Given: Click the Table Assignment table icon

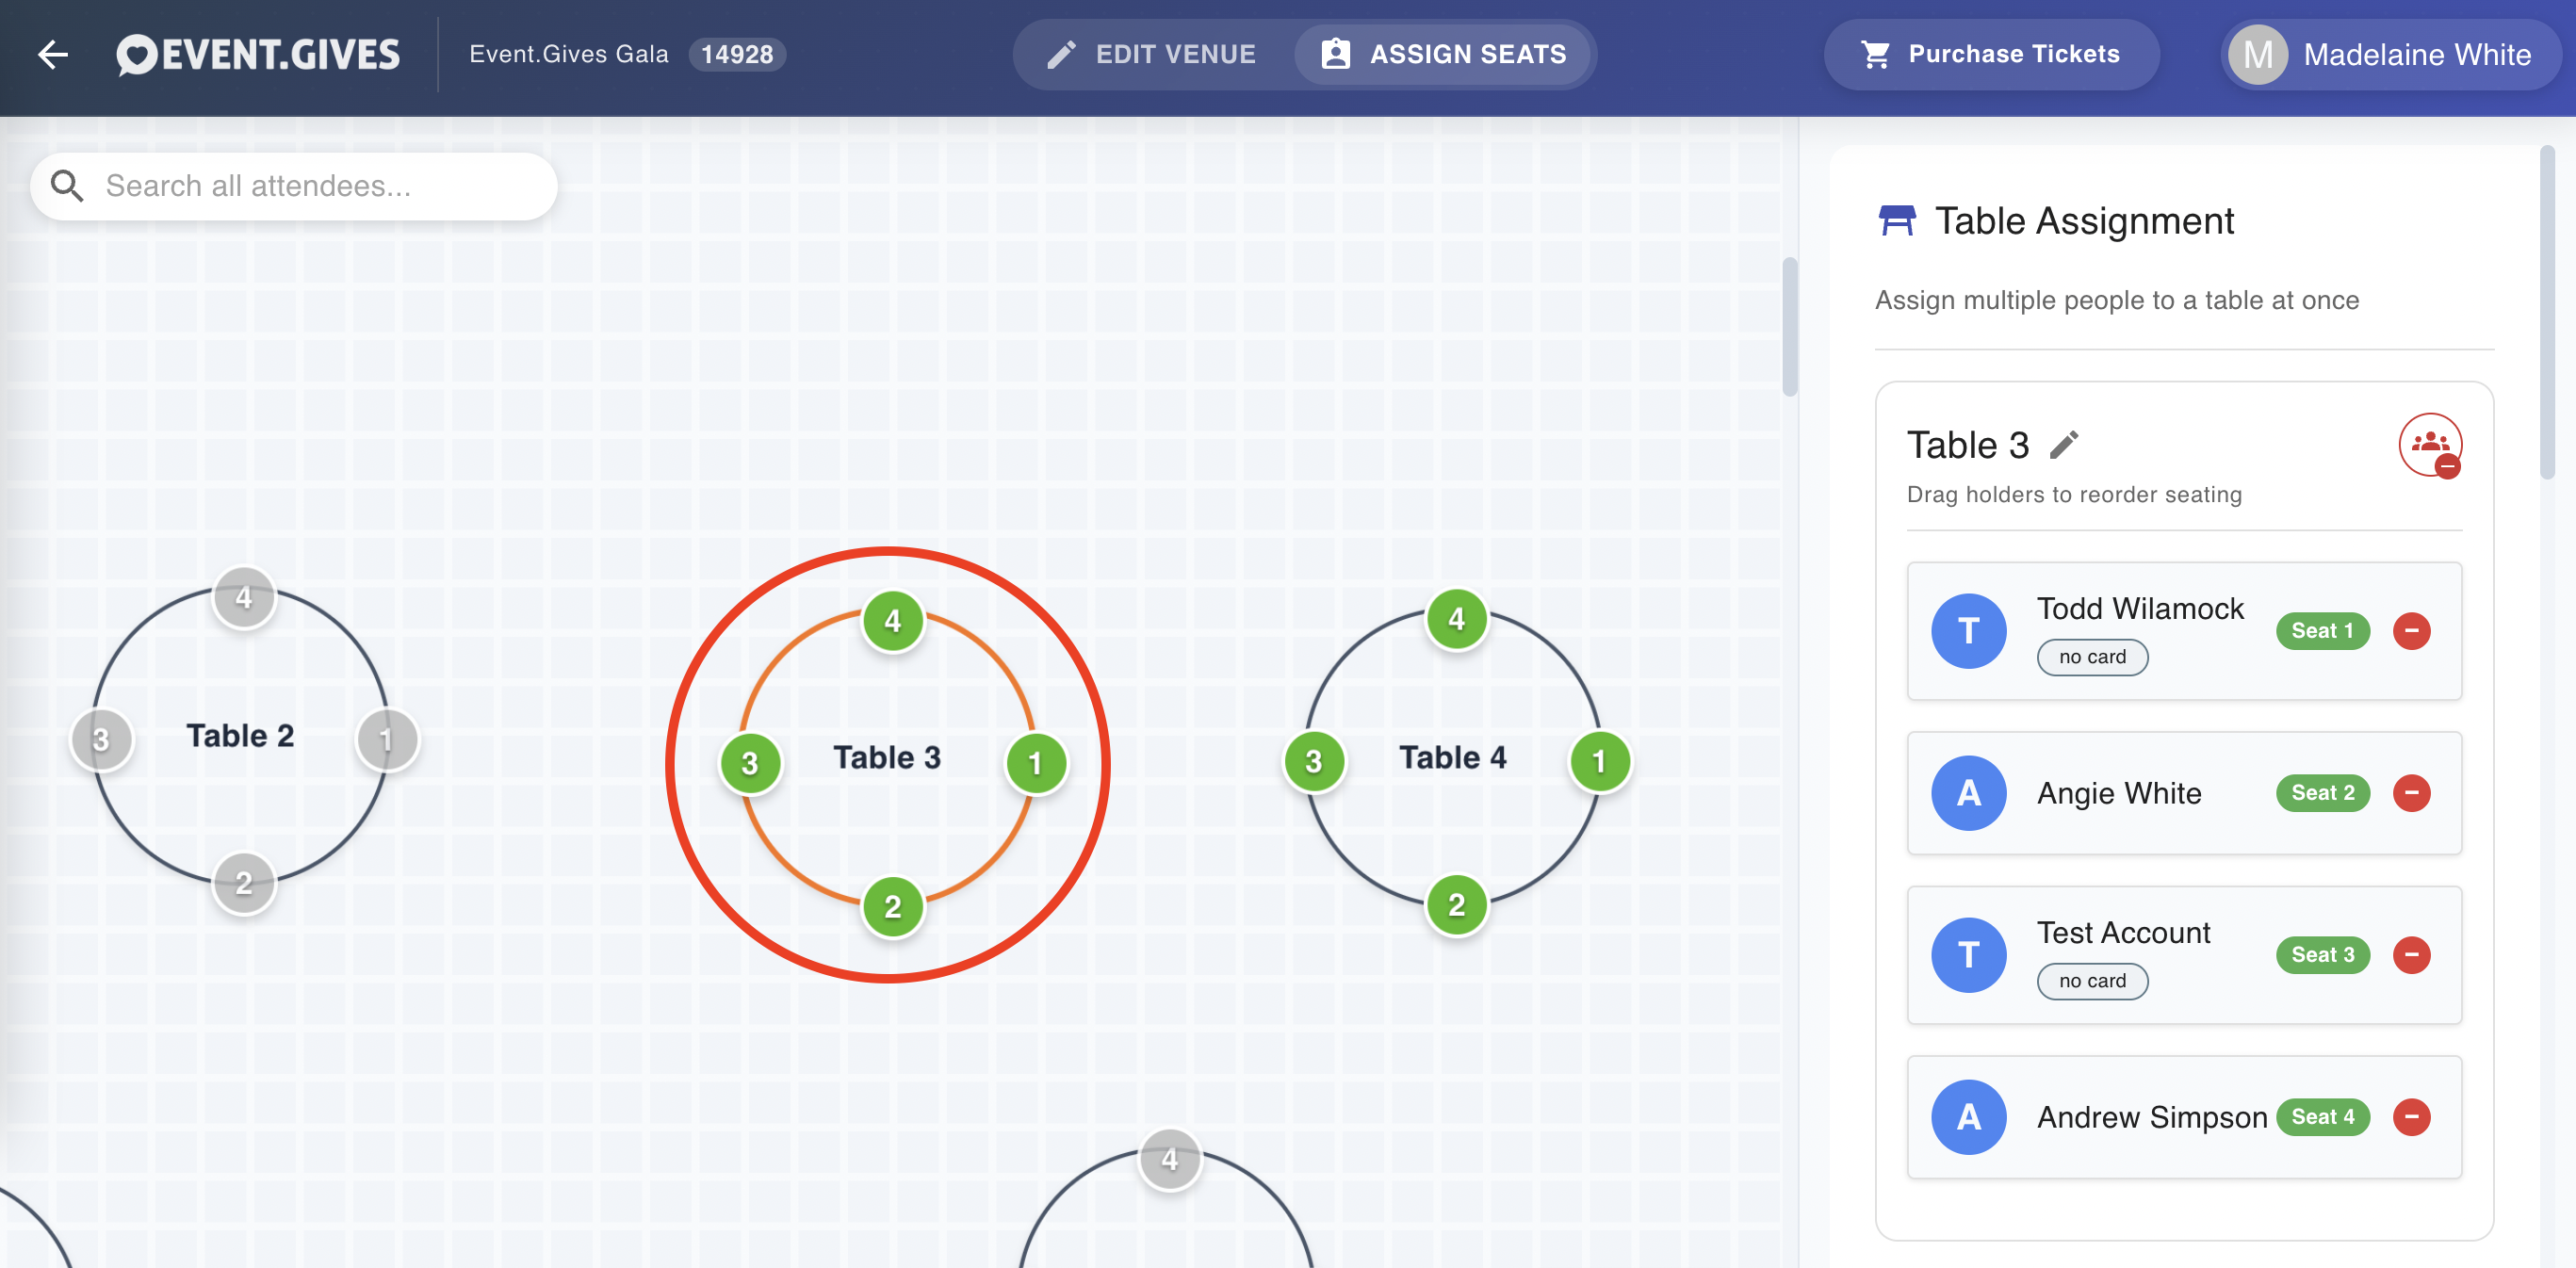Looking at the screenshot, I should tap(1896, 220).
